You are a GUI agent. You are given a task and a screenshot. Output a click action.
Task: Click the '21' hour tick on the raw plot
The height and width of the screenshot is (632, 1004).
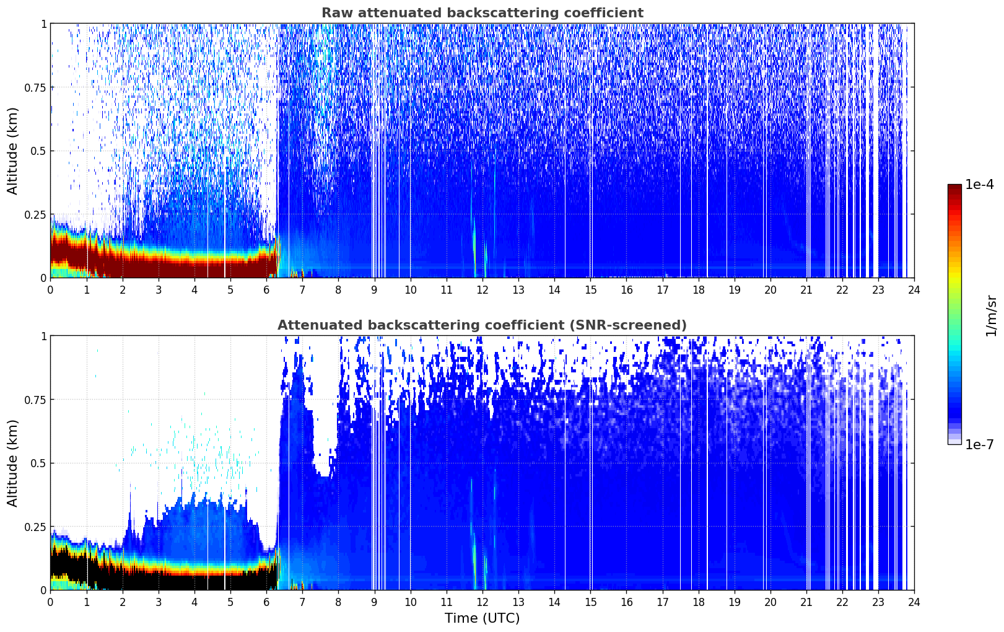(x=806, y=289)
